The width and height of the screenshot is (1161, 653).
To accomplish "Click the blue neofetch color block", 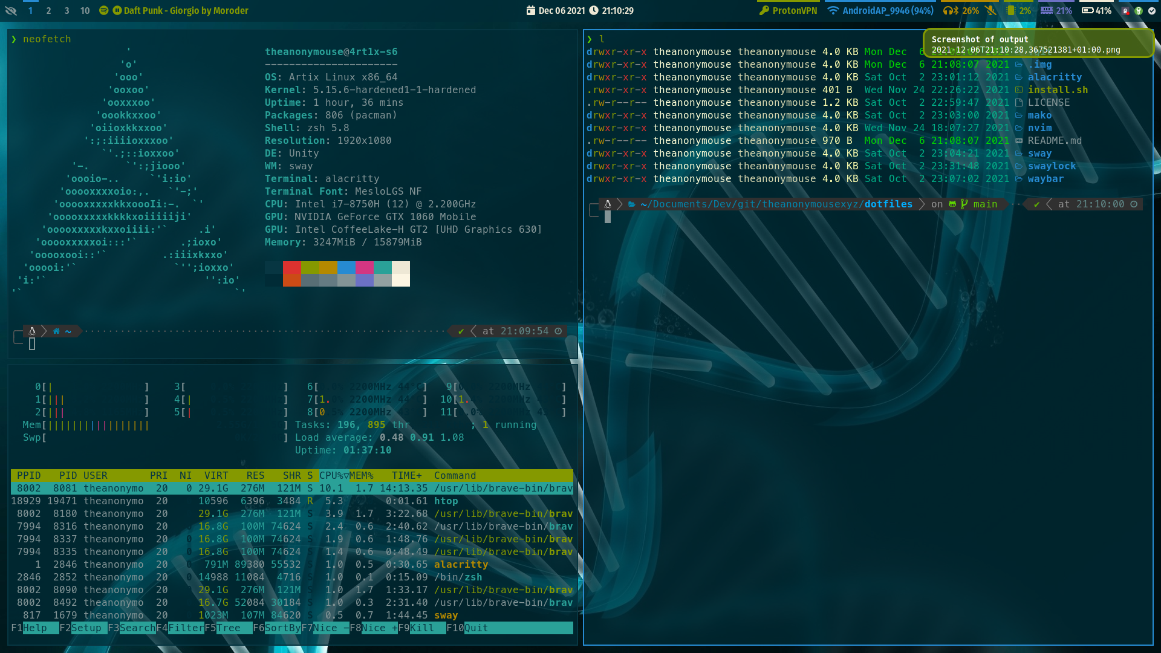I will [346, 267].
